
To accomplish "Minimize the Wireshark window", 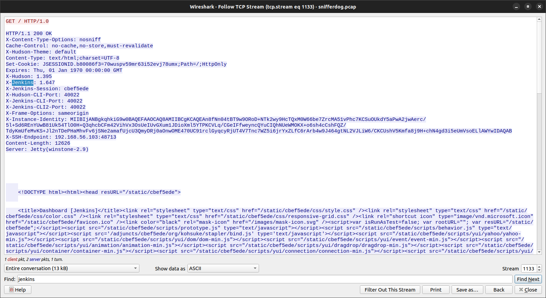I will 516,6.
